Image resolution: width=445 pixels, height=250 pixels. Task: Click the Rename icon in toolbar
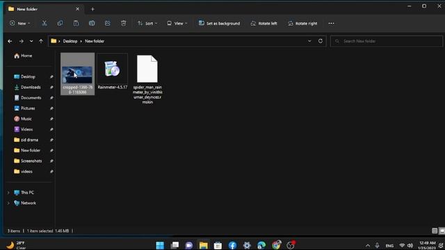(92, 23)
